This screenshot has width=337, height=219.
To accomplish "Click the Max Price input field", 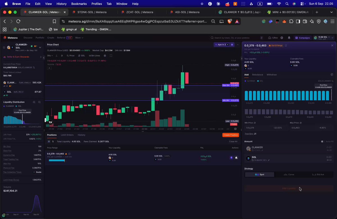I will [311, 128].
